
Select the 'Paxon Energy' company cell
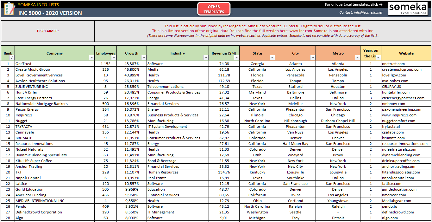point(55,109)
